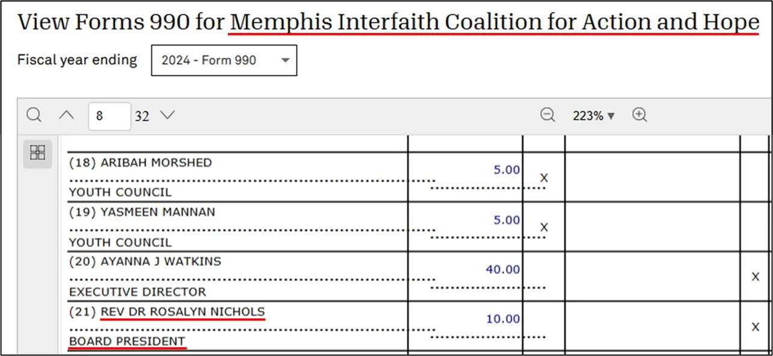Toggle the X mark in Yasmeen Mannan row

pos(544,227)
